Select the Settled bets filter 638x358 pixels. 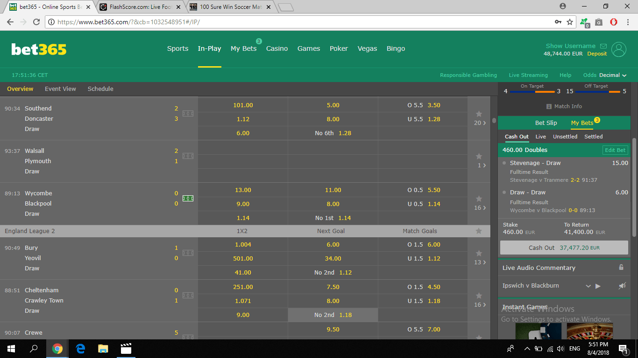point(594,137)
